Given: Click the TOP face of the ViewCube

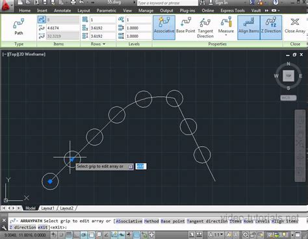Looking at the screenshot, I should tap(289, 76).
